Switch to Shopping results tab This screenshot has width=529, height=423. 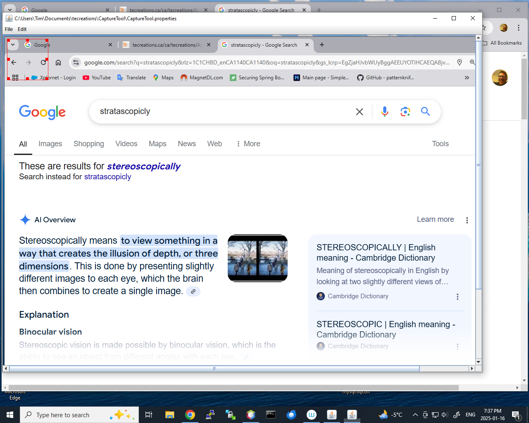(89, 144)
